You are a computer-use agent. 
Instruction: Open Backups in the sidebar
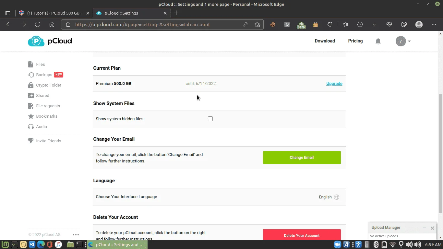coord(45,75)
